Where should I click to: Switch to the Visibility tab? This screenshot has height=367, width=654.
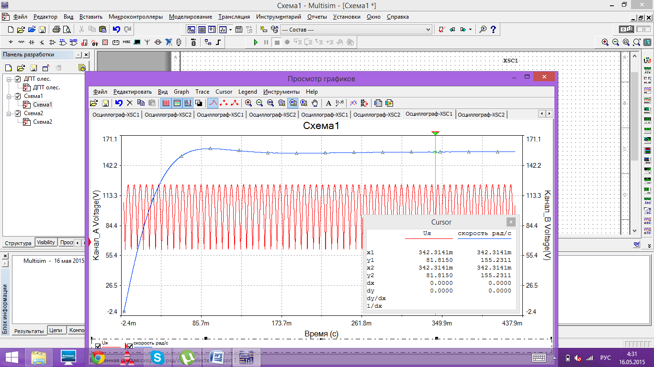(46, 242)
